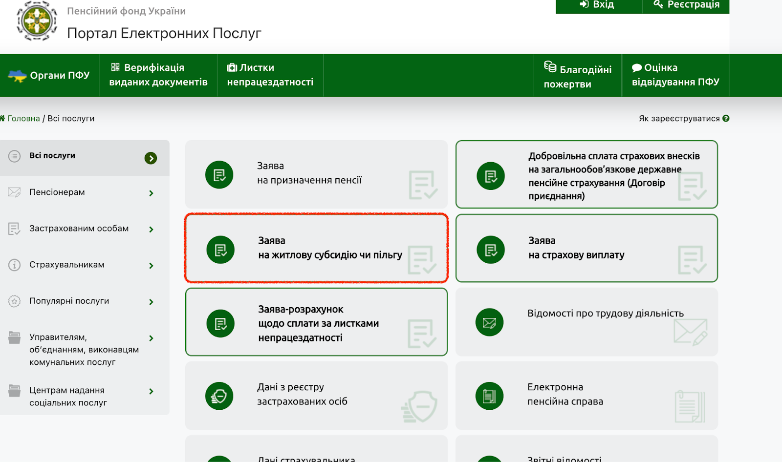
Task: Click the info icon next to Страхувальникам
Action: coord(14,265)
